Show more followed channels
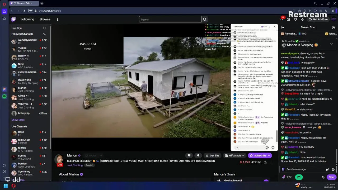This screenshot has height=190, width=338. pyautogui.click(x=18, y=120)
